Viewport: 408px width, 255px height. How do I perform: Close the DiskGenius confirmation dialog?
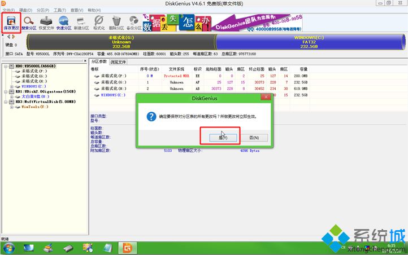(266, 97)
